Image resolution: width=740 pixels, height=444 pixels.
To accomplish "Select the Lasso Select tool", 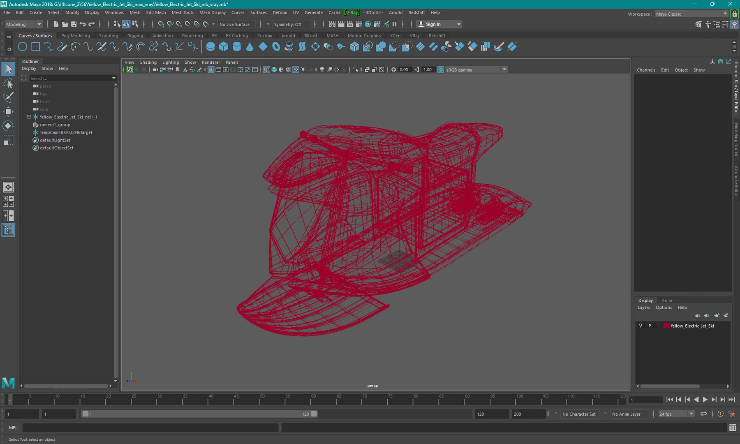I will click(8, 84).
